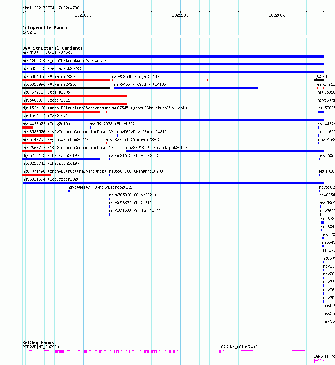The width and height of the screenshot is (335, 365).
Task: Select esv3588576 1000GenomesConsortiumPhase3 label
Action: coord(67,132)
